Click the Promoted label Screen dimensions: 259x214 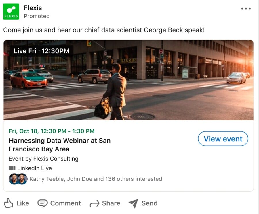[37, 16]
